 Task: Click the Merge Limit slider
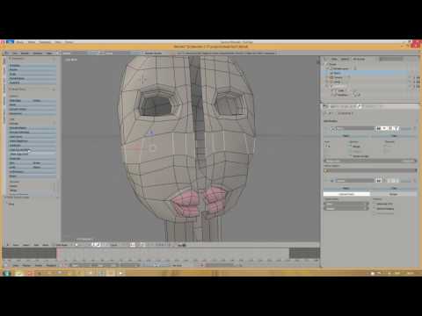click(x=370, y=161)
